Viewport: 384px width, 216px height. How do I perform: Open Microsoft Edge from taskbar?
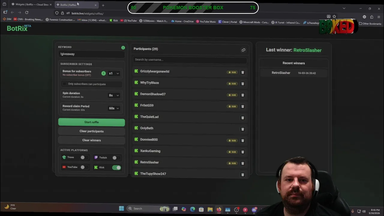(x=192, y=209)
